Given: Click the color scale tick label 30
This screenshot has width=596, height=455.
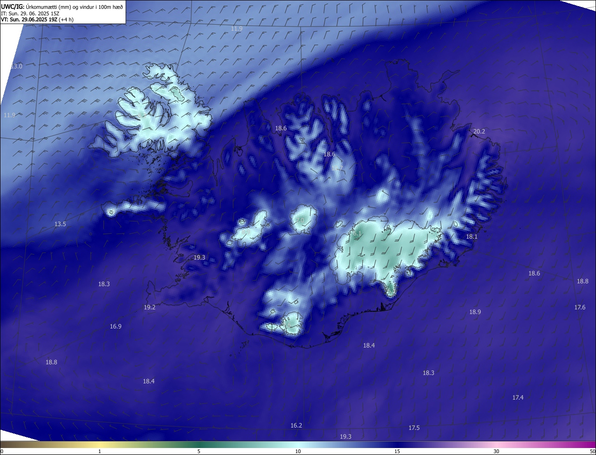Looking at the screenshot, I should [x=496, y=452].
